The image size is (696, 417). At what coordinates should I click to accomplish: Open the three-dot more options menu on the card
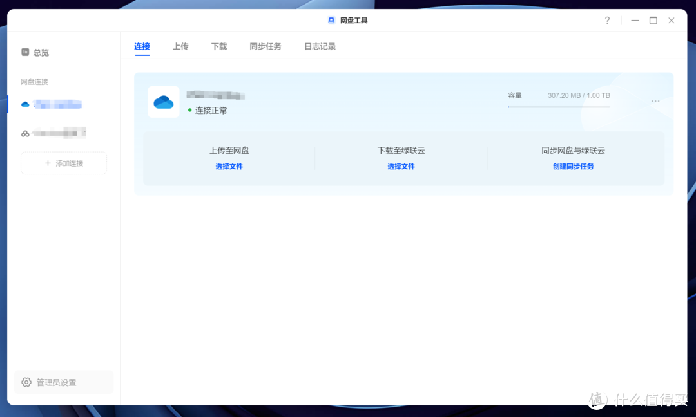(655, 101)
